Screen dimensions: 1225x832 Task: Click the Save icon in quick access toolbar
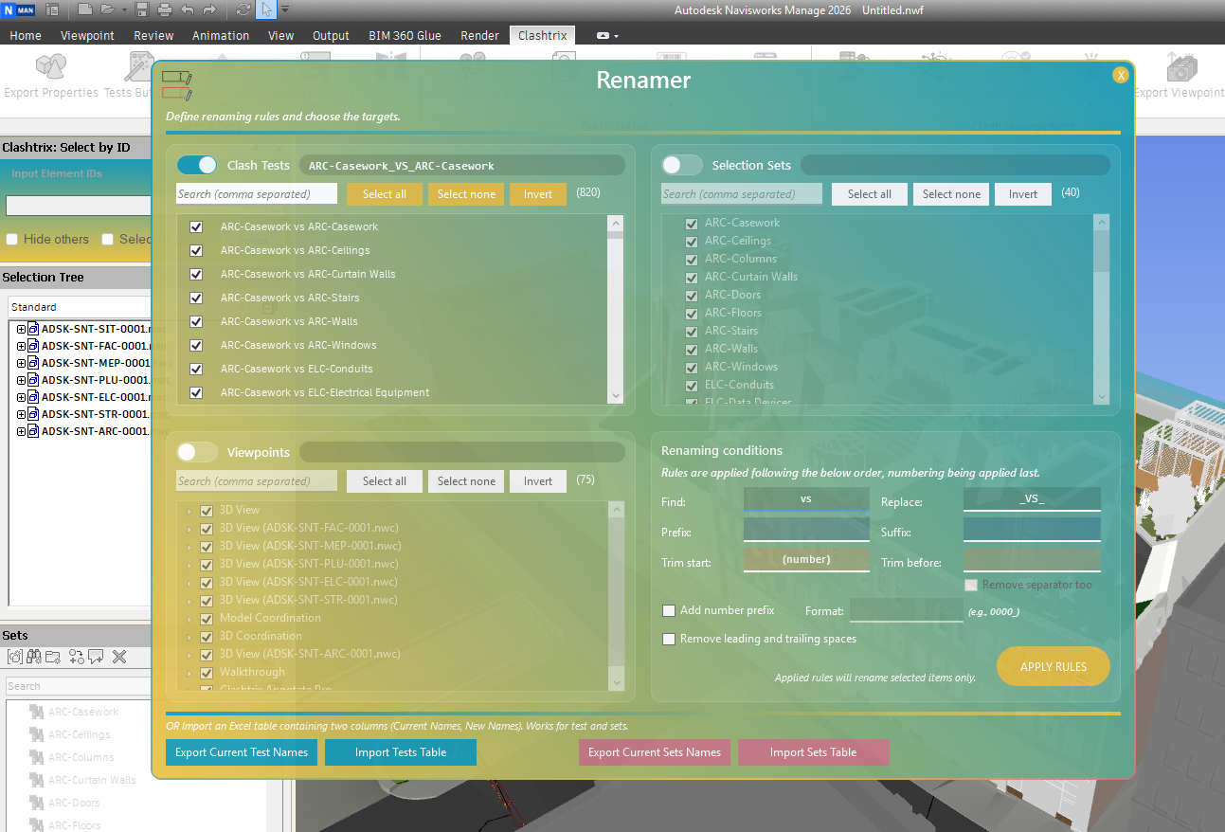[142, 10]
